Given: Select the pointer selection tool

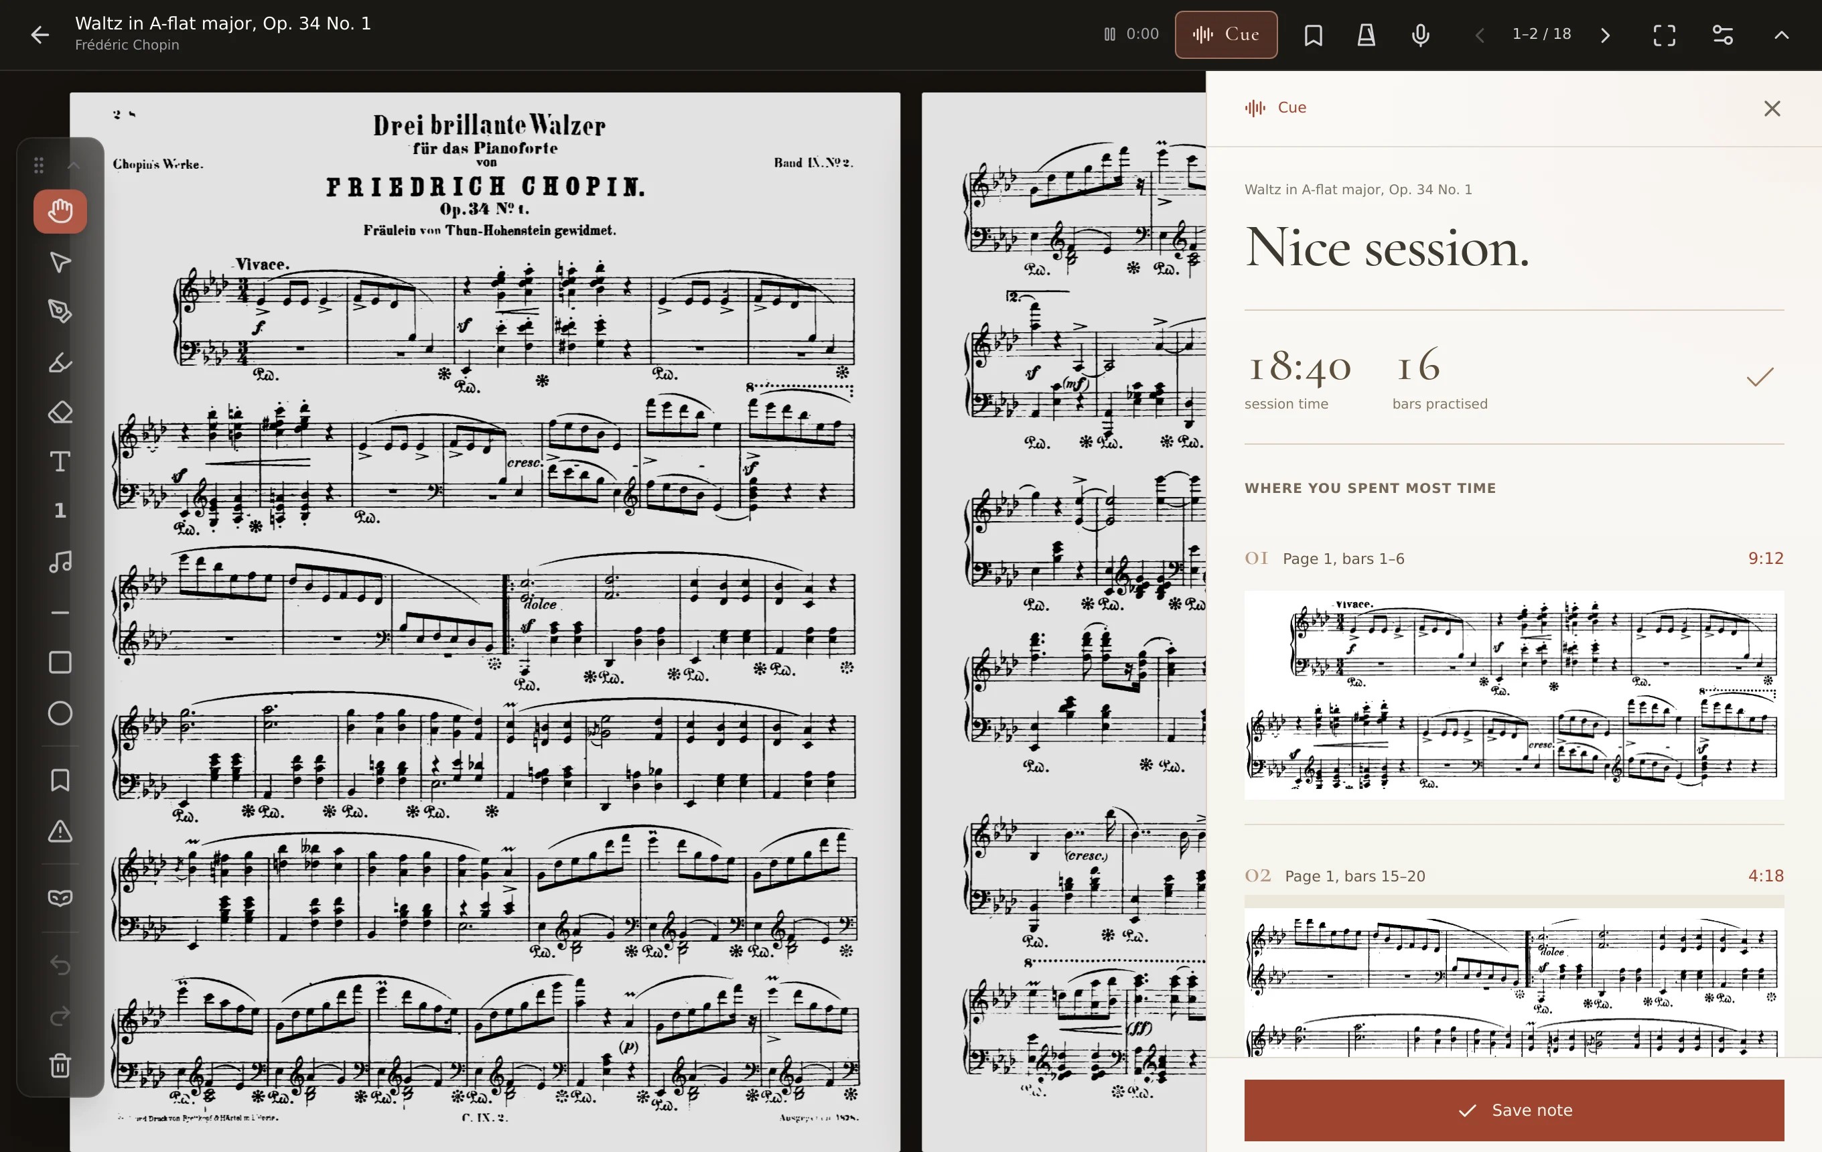Looking at the screenshot, I should click(x=60, y=262).
